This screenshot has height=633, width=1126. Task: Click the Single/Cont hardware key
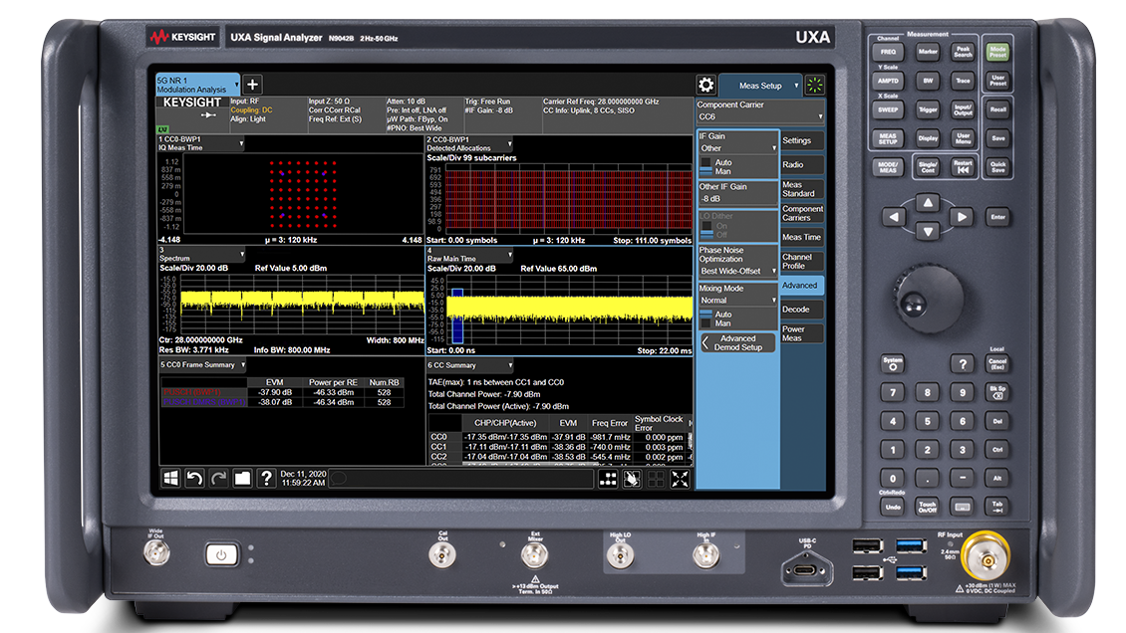point(928,166)
